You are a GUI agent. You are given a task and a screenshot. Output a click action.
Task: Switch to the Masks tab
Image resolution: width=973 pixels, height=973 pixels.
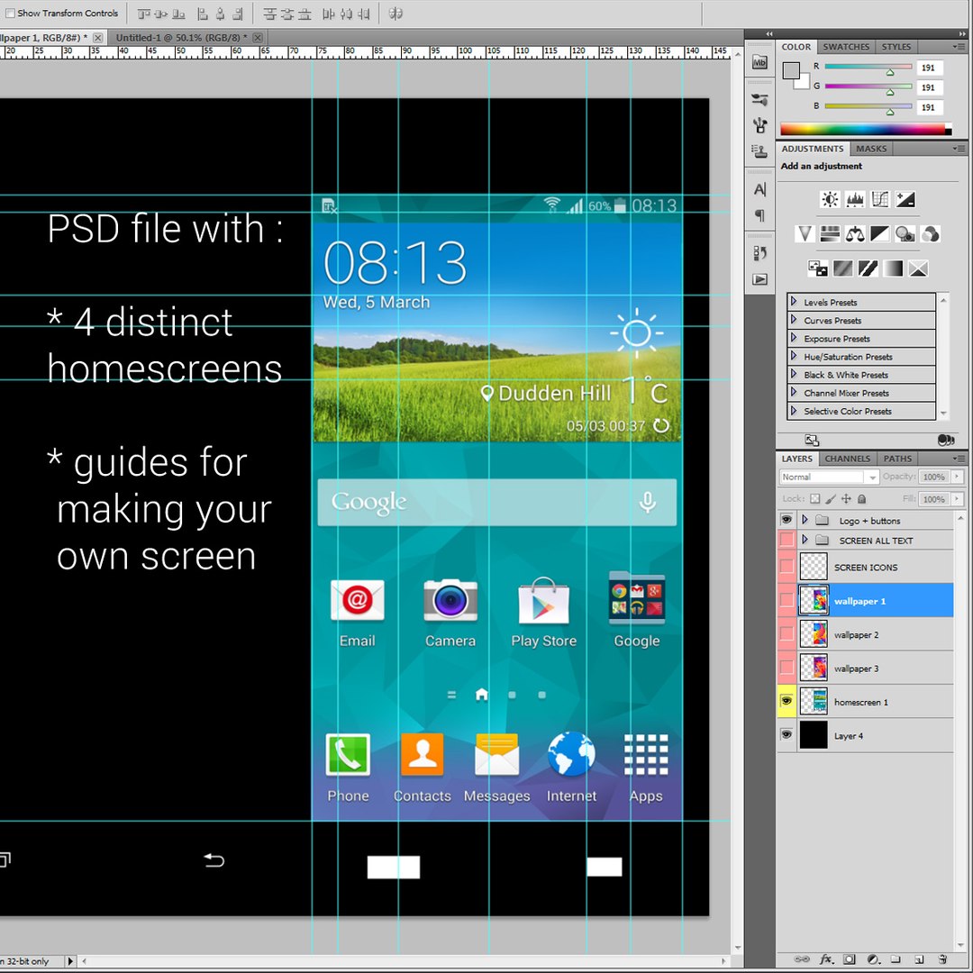click(870, 149)
